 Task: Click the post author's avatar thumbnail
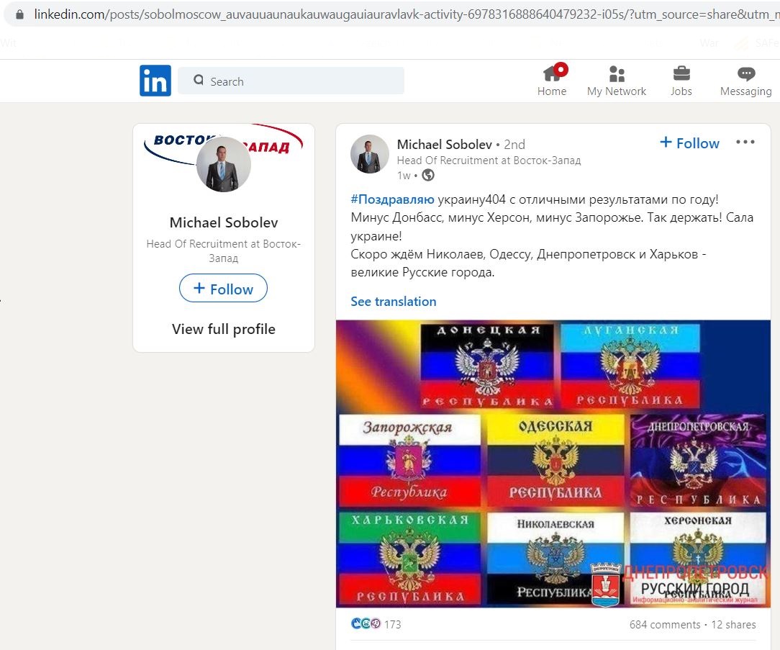coord(370,154)
